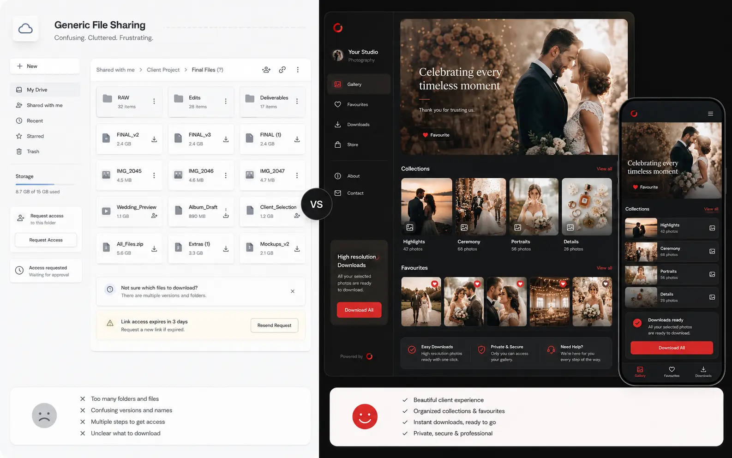Screen dimensions: 732x458
Task: Toggle heart on fourth favourite photo
Action: (563, 284)
